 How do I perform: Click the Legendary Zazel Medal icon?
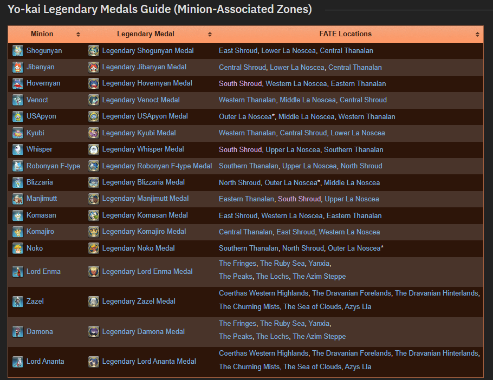coord(94,301)
